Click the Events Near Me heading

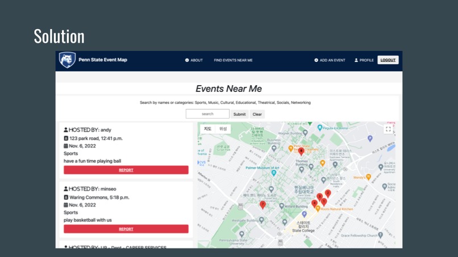point(228,89)
